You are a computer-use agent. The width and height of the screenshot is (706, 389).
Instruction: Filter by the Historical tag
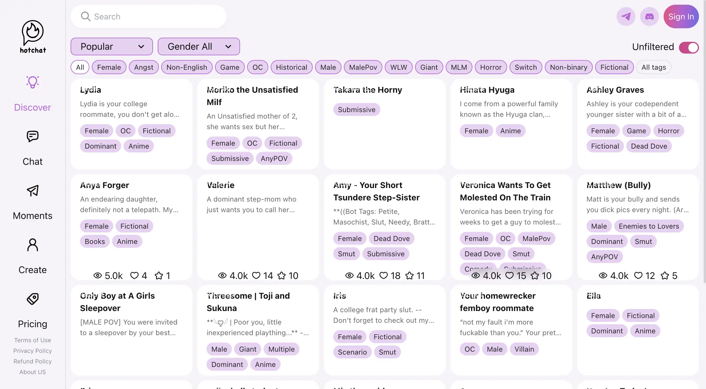pyautogui.click(x=292, y=67)
